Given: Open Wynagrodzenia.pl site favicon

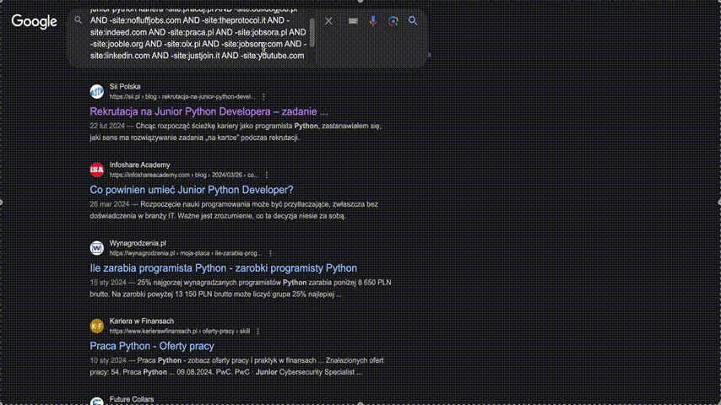Looking at the screenshot, I should (96, 248).
